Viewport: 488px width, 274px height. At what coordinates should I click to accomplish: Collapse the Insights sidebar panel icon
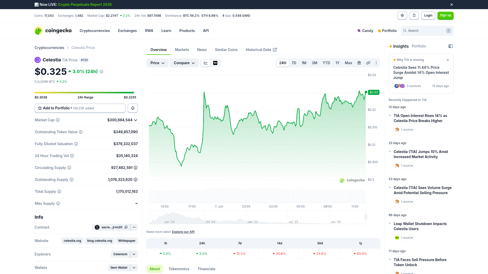[451, 46]
